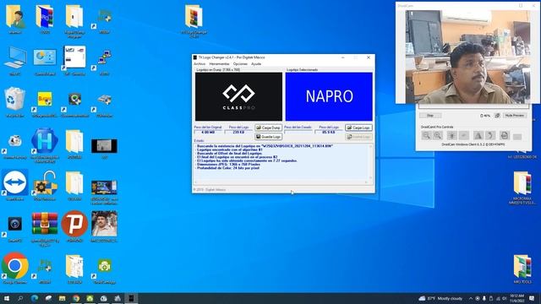Click the "Profundidad de Color: 24 bits por pixel" line
Screen dimensions: 541x304
(x=228, y=168)
